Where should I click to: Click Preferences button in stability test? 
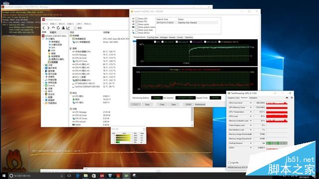(200, 104)
